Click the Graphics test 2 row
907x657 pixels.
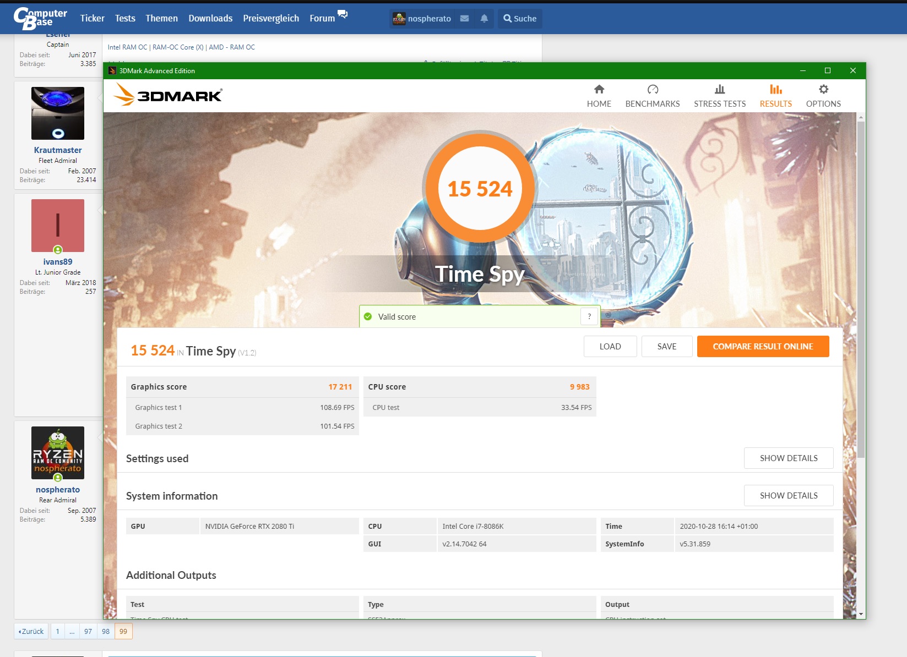(x=242, y=426)
